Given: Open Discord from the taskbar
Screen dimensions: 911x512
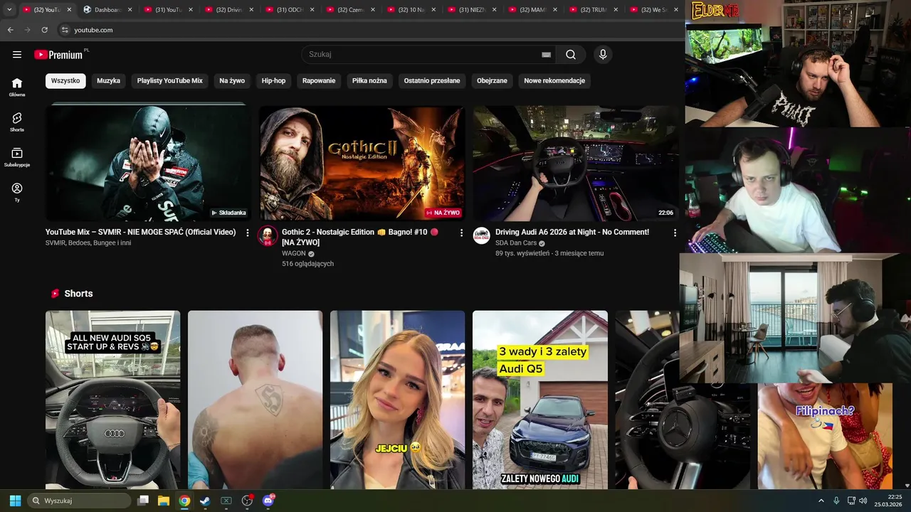Looking at the screenshot, I should [268, 501].
